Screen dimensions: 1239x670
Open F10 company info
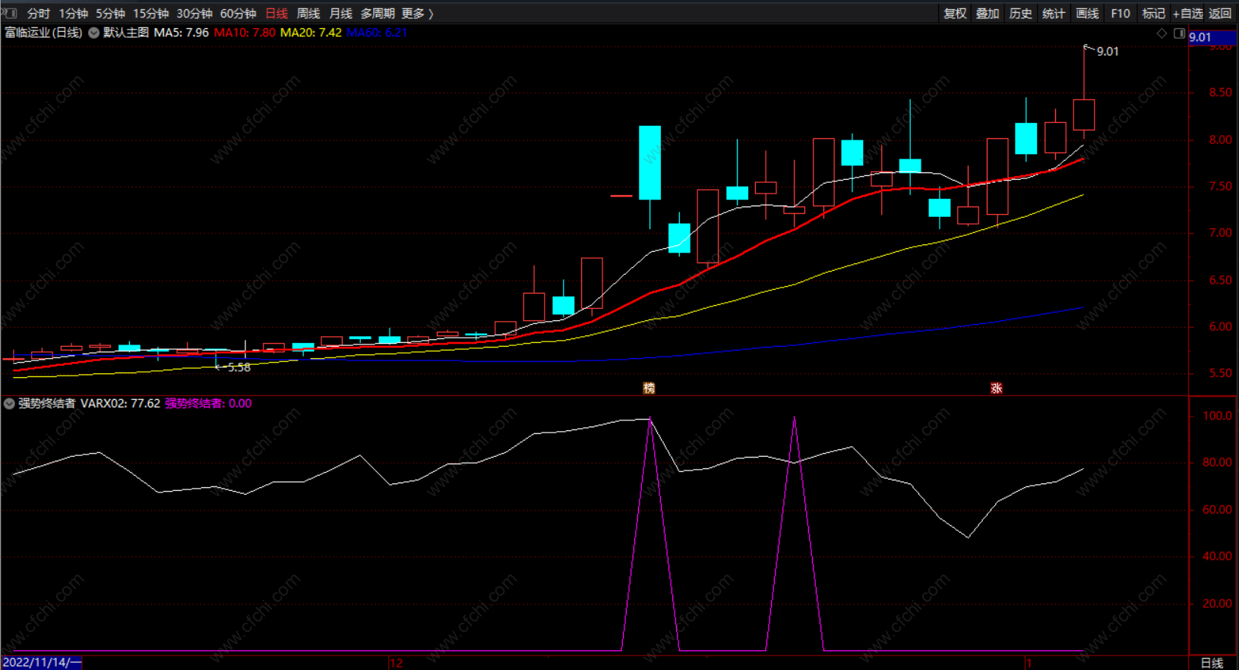pos(1120,13)
